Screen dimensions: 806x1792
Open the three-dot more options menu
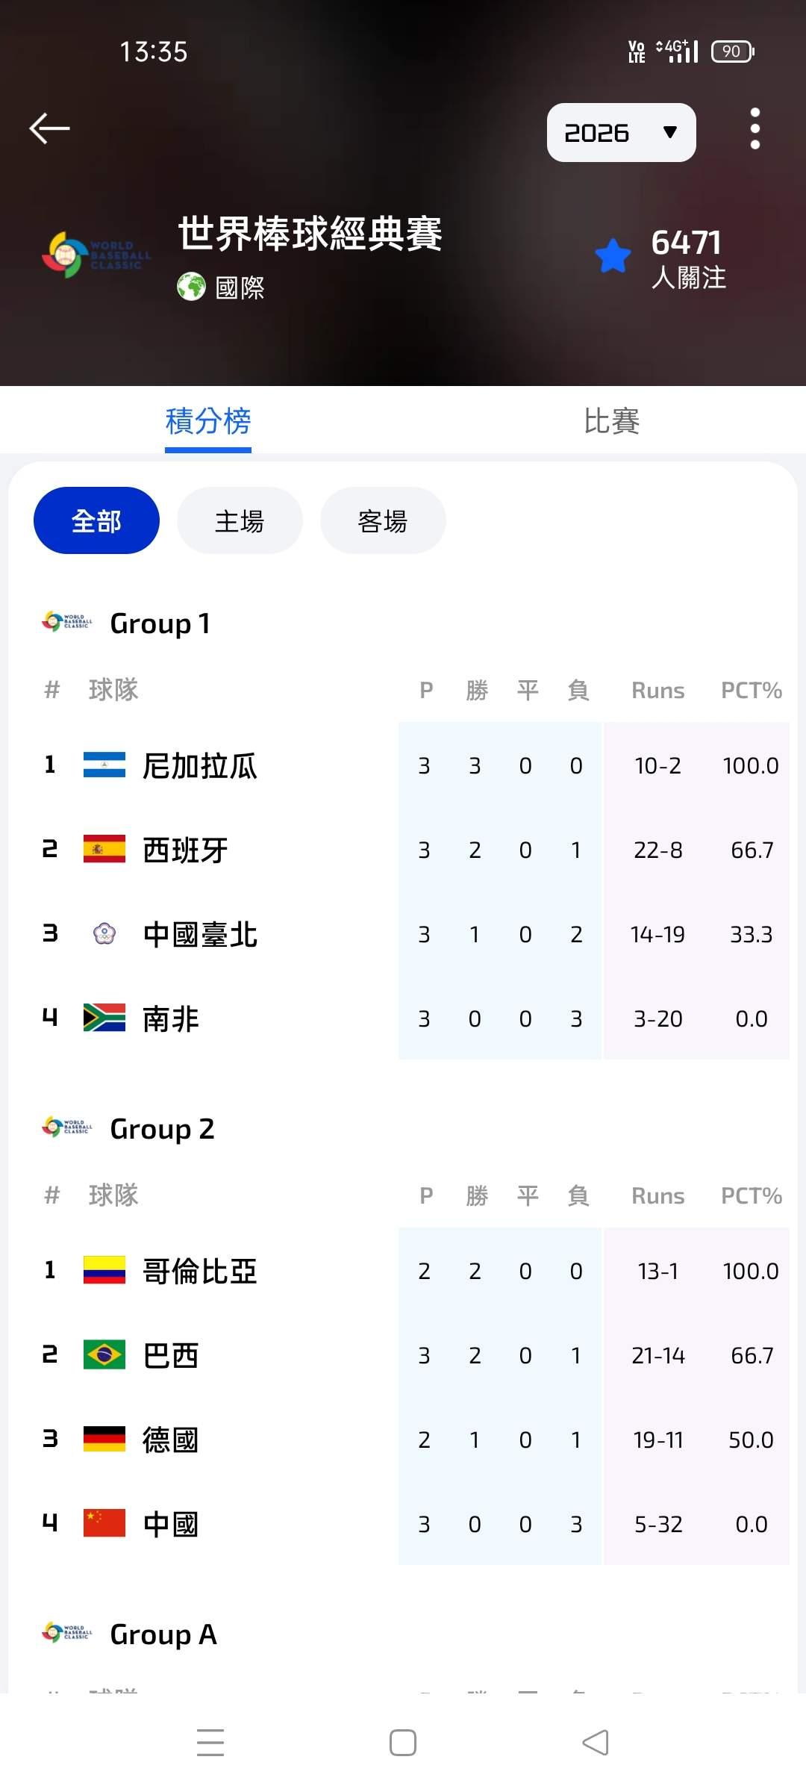coord(755,128)
